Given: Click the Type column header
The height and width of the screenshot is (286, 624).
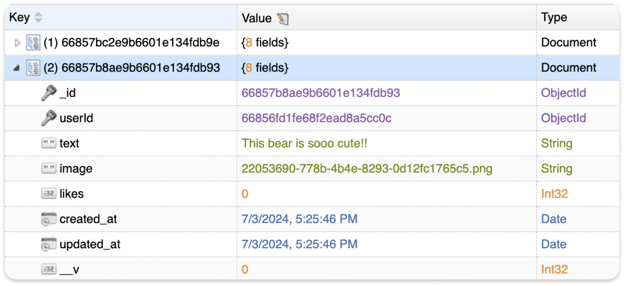Looking at the screenshot, I should (554, 18).
